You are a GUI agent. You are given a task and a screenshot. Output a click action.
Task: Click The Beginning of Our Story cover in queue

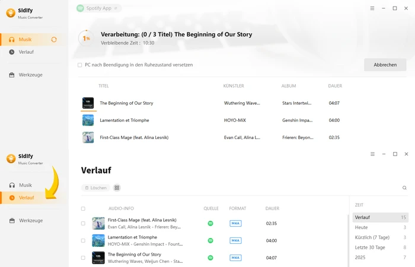point(88,103)
